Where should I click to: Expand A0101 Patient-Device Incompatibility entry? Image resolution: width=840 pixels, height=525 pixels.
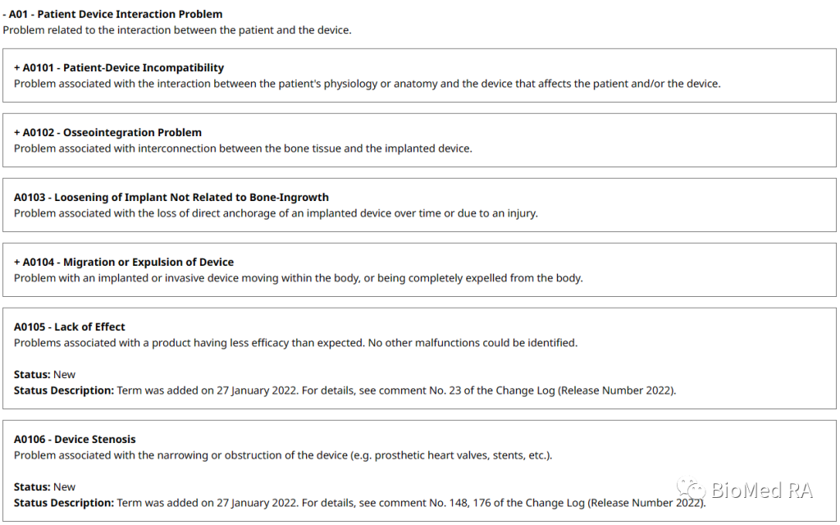pyautogui.click(x=17, y=68)
